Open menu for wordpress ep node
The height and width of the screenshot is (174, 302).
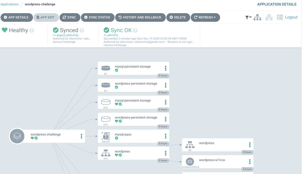click(x=250, y=145)
